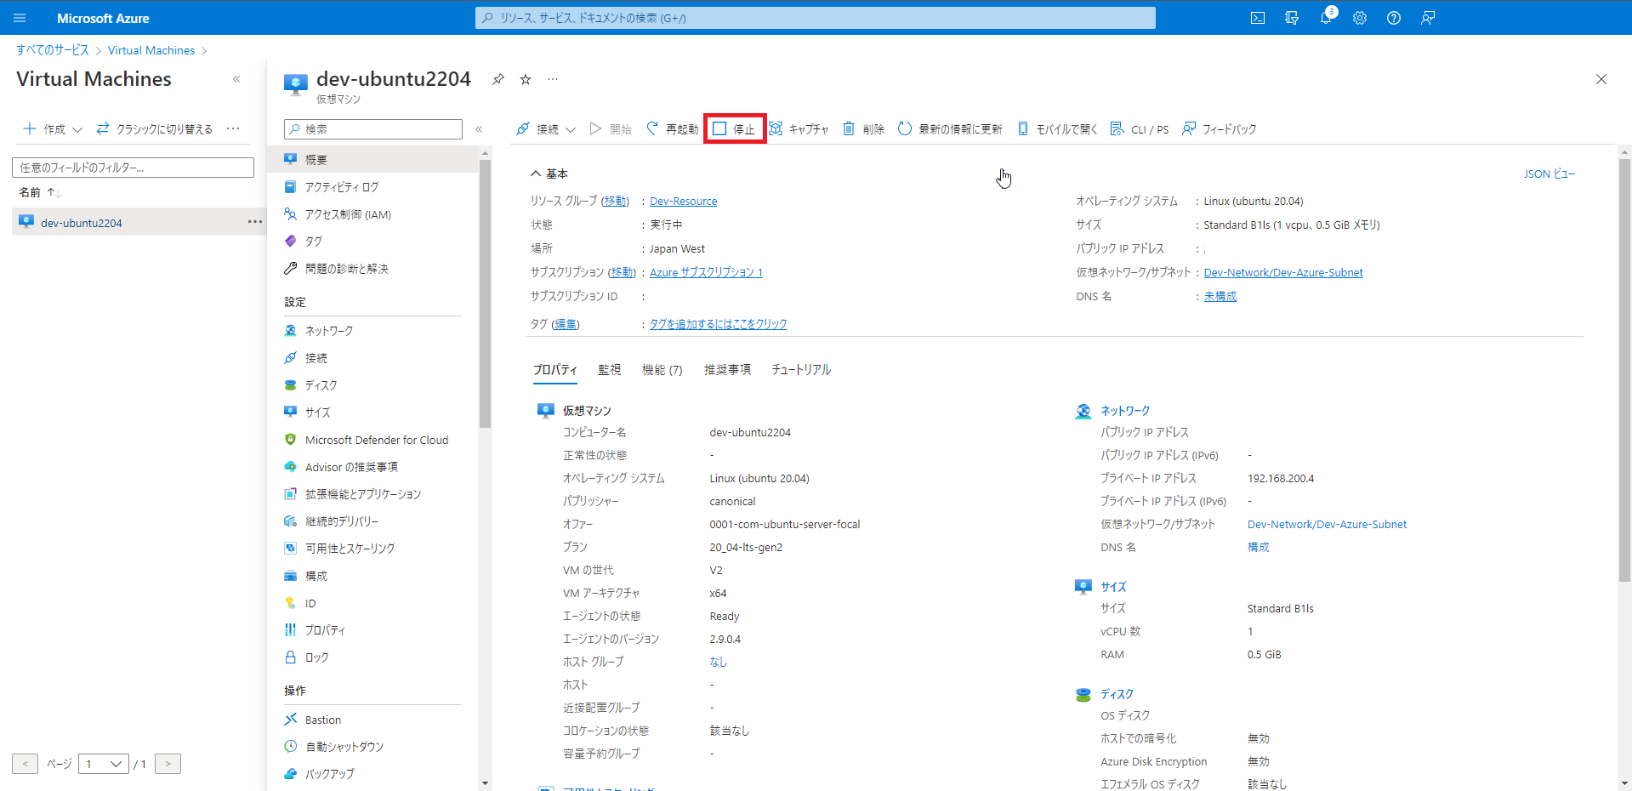1632x791 pixels.
Task: Click タグを追加するにはここをクリック link
Action: (719, 324)
